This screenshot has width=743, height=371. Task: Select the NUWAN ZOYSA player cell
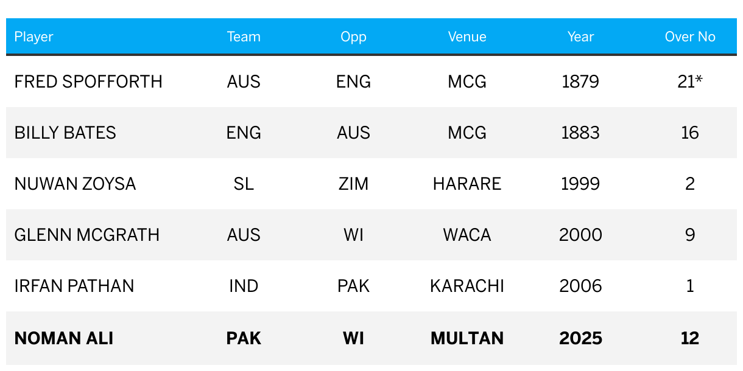[75, 184]
